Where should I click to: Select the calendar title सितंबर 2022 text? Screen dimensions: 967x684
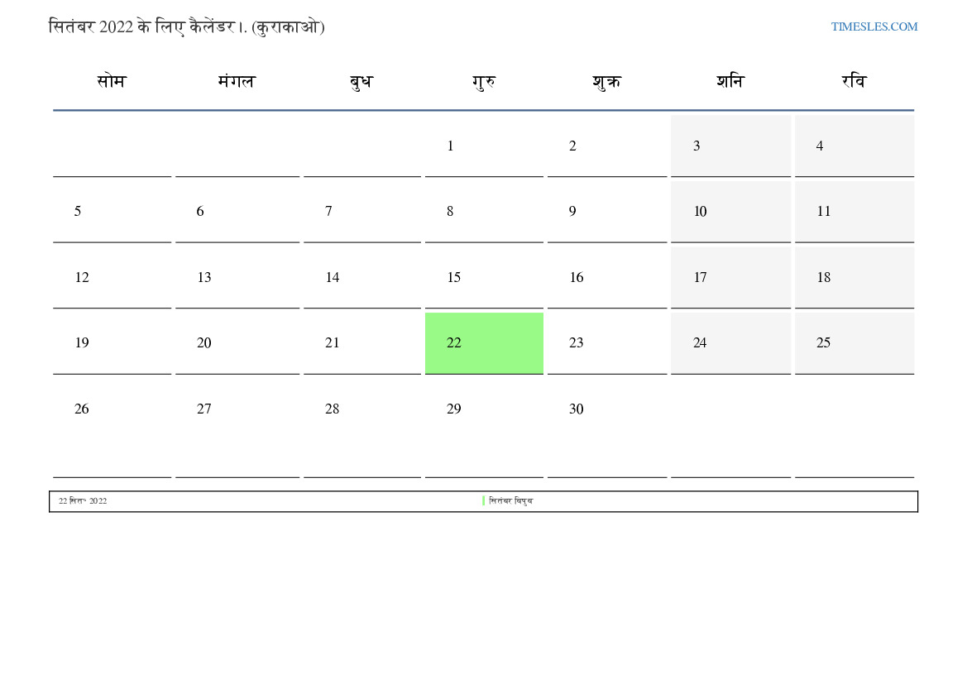pyautogui.click(x=91, y=26)
